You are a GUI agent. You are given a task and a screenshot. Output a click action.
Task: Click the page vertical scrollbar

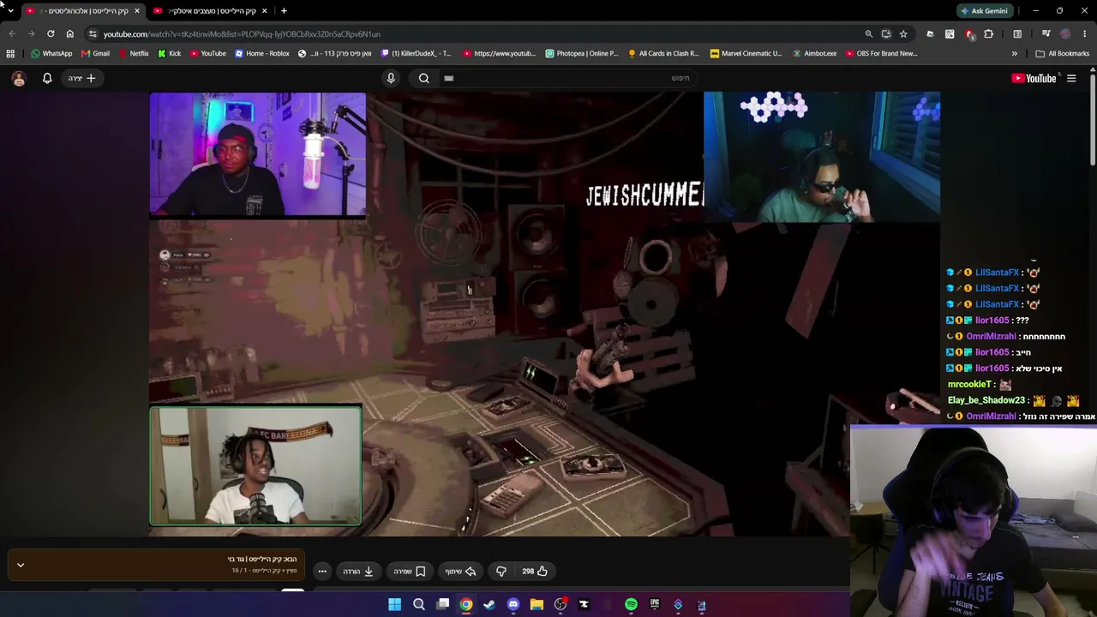pyautogui.click(x=1093, y=120)
